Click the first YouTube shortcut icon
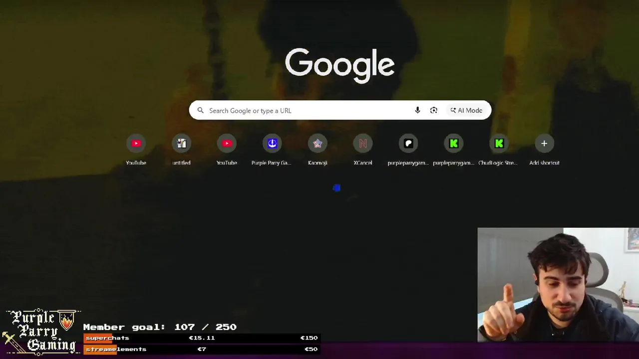Image resolution: width=639 pixels, height=359 pixels. (x=136, y=144)
